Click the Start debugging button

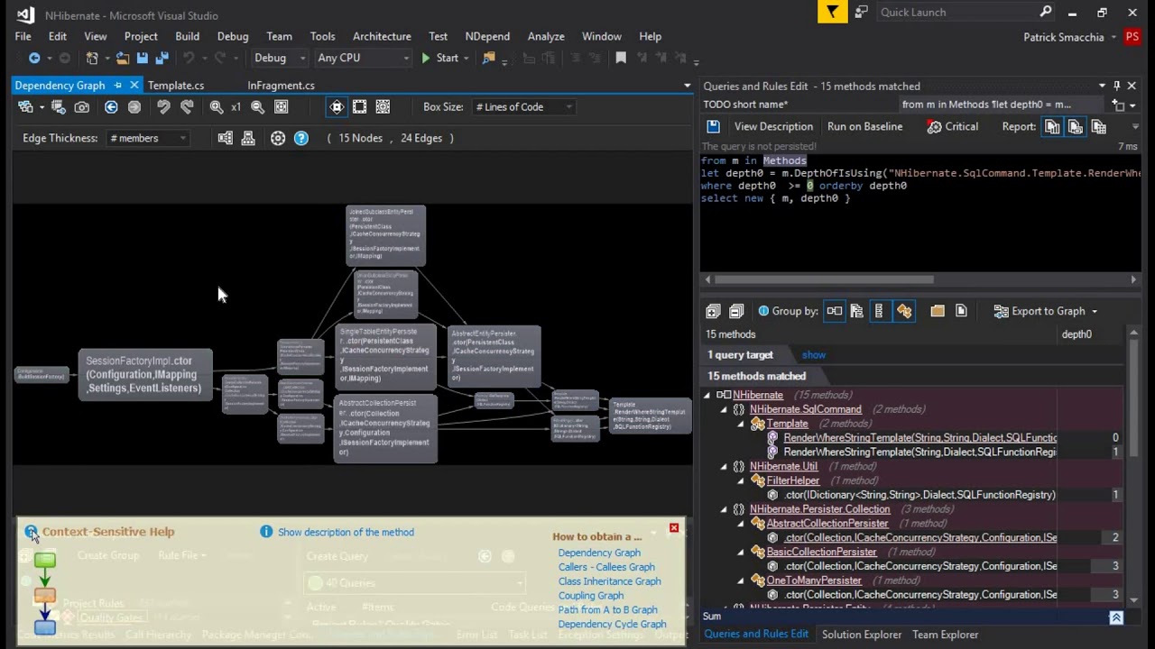click(439, 58)
